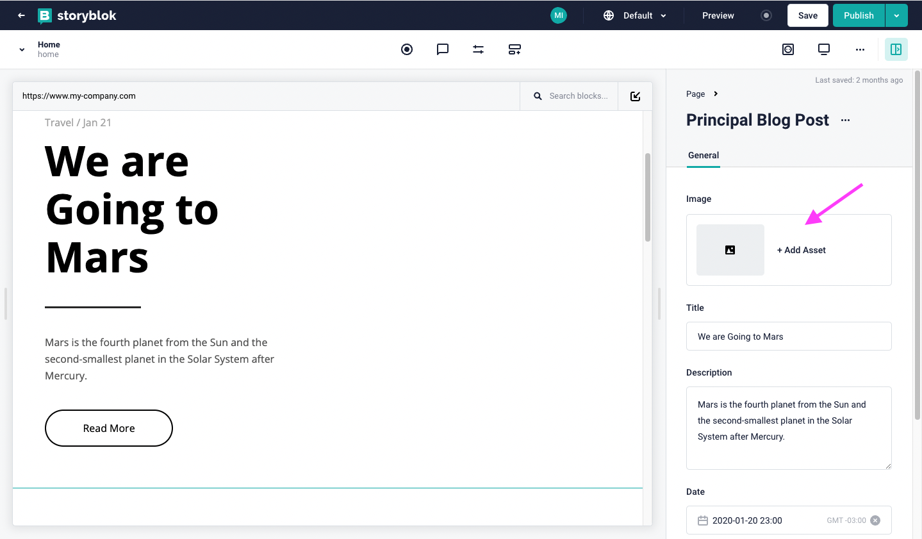The image size is (922, 539).
Task: Open the field settings sliders icon
Action: [479, 49]
